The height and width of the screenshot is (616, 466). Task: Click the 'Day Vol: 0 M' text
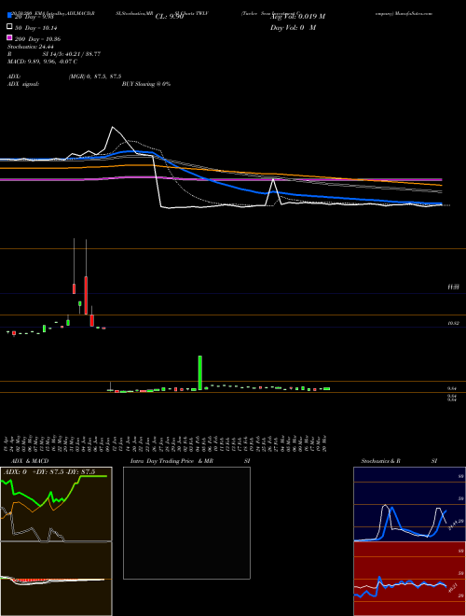coord(293,28)
